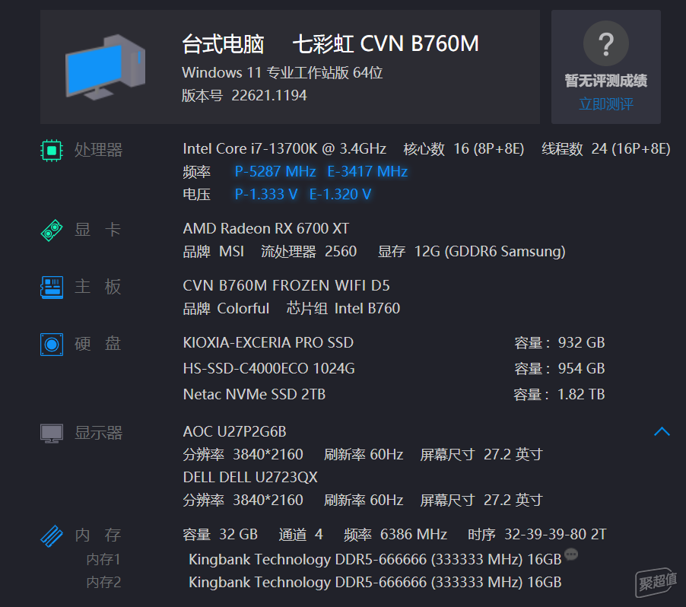This screenshot has height=607, width=686.
Task: Collapse the 显示器 monitor section chevron
Action: [x=662, y=432]
